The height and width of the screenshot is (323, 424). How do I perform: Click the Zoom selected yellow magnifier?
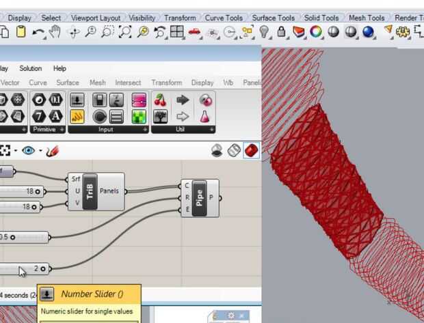click(143, 32)
